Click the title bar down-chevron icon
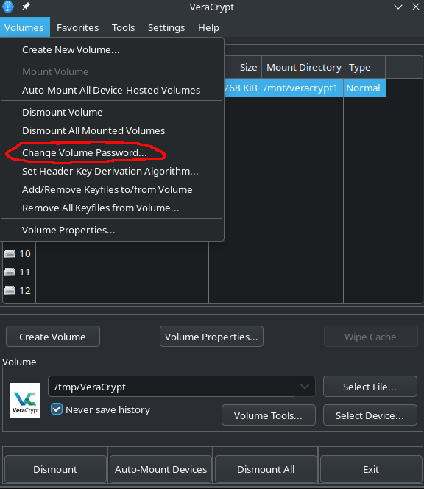424x489 pixels. pyautogui.click(x=398, y=7)
